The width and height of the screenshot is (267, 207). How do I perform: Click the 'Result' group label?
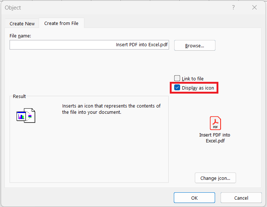[x=19, y=96]
